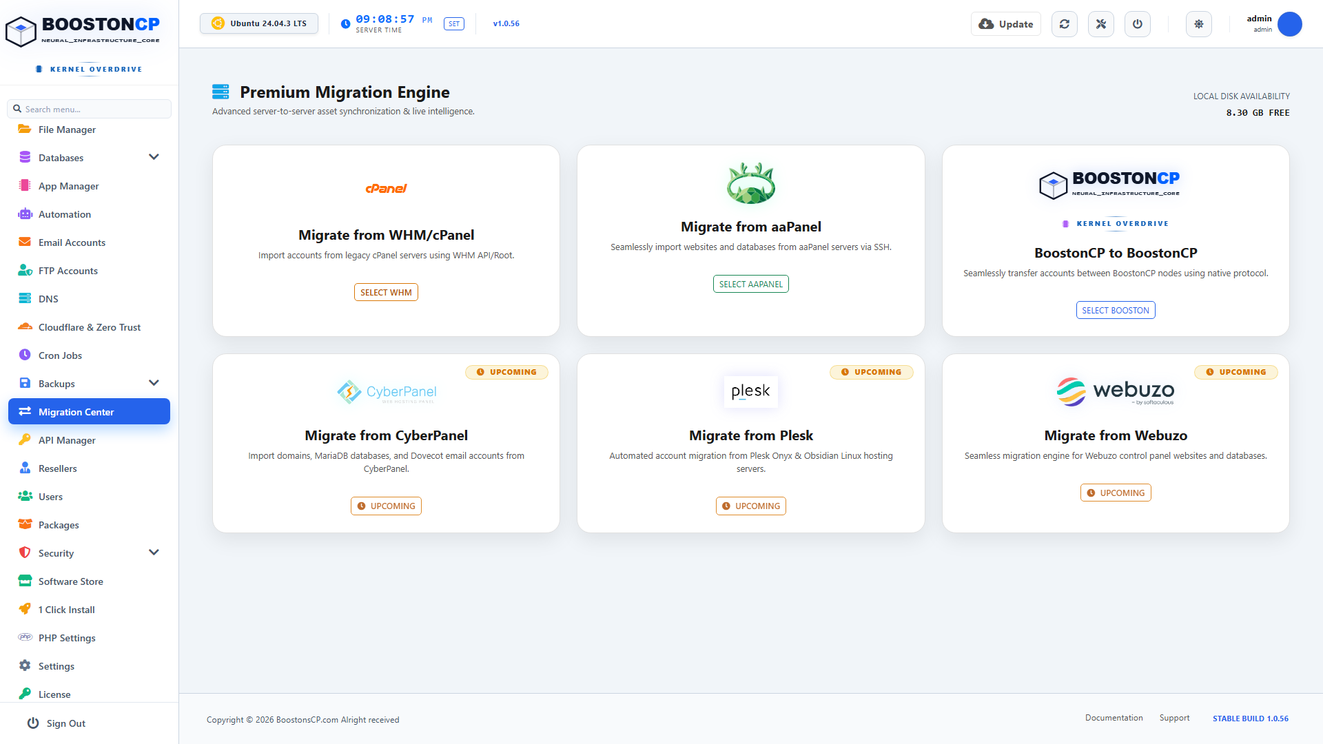Image resolution: width=1323 pixels, height=744 pixels.
Task: Click the PHP Settings icon
Action: tap(25, 637)
